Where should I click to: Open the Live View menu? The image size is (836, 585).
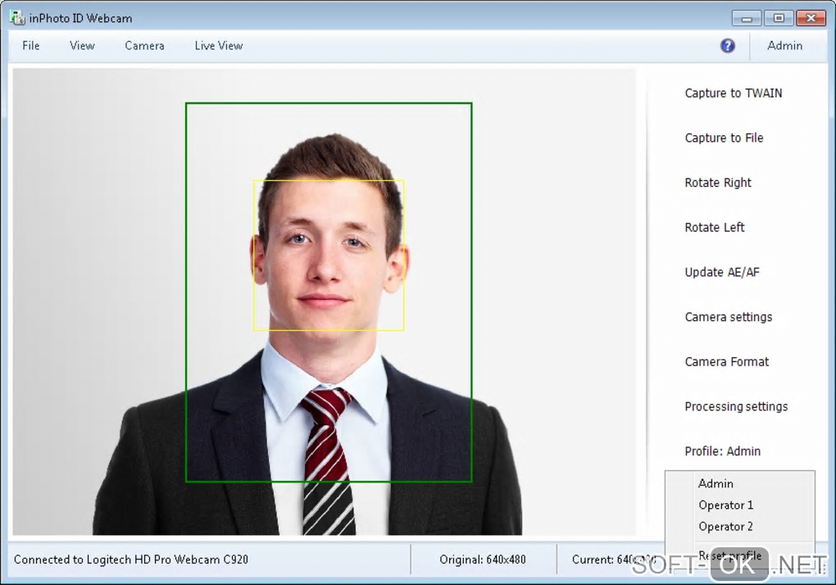click(x=219, y=46)
